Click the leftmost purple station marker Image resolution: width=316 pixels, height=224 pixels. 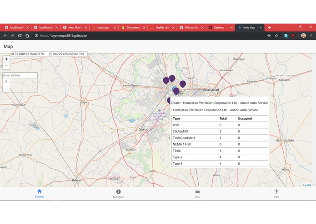pyautogui.click(x=166, y=80)
